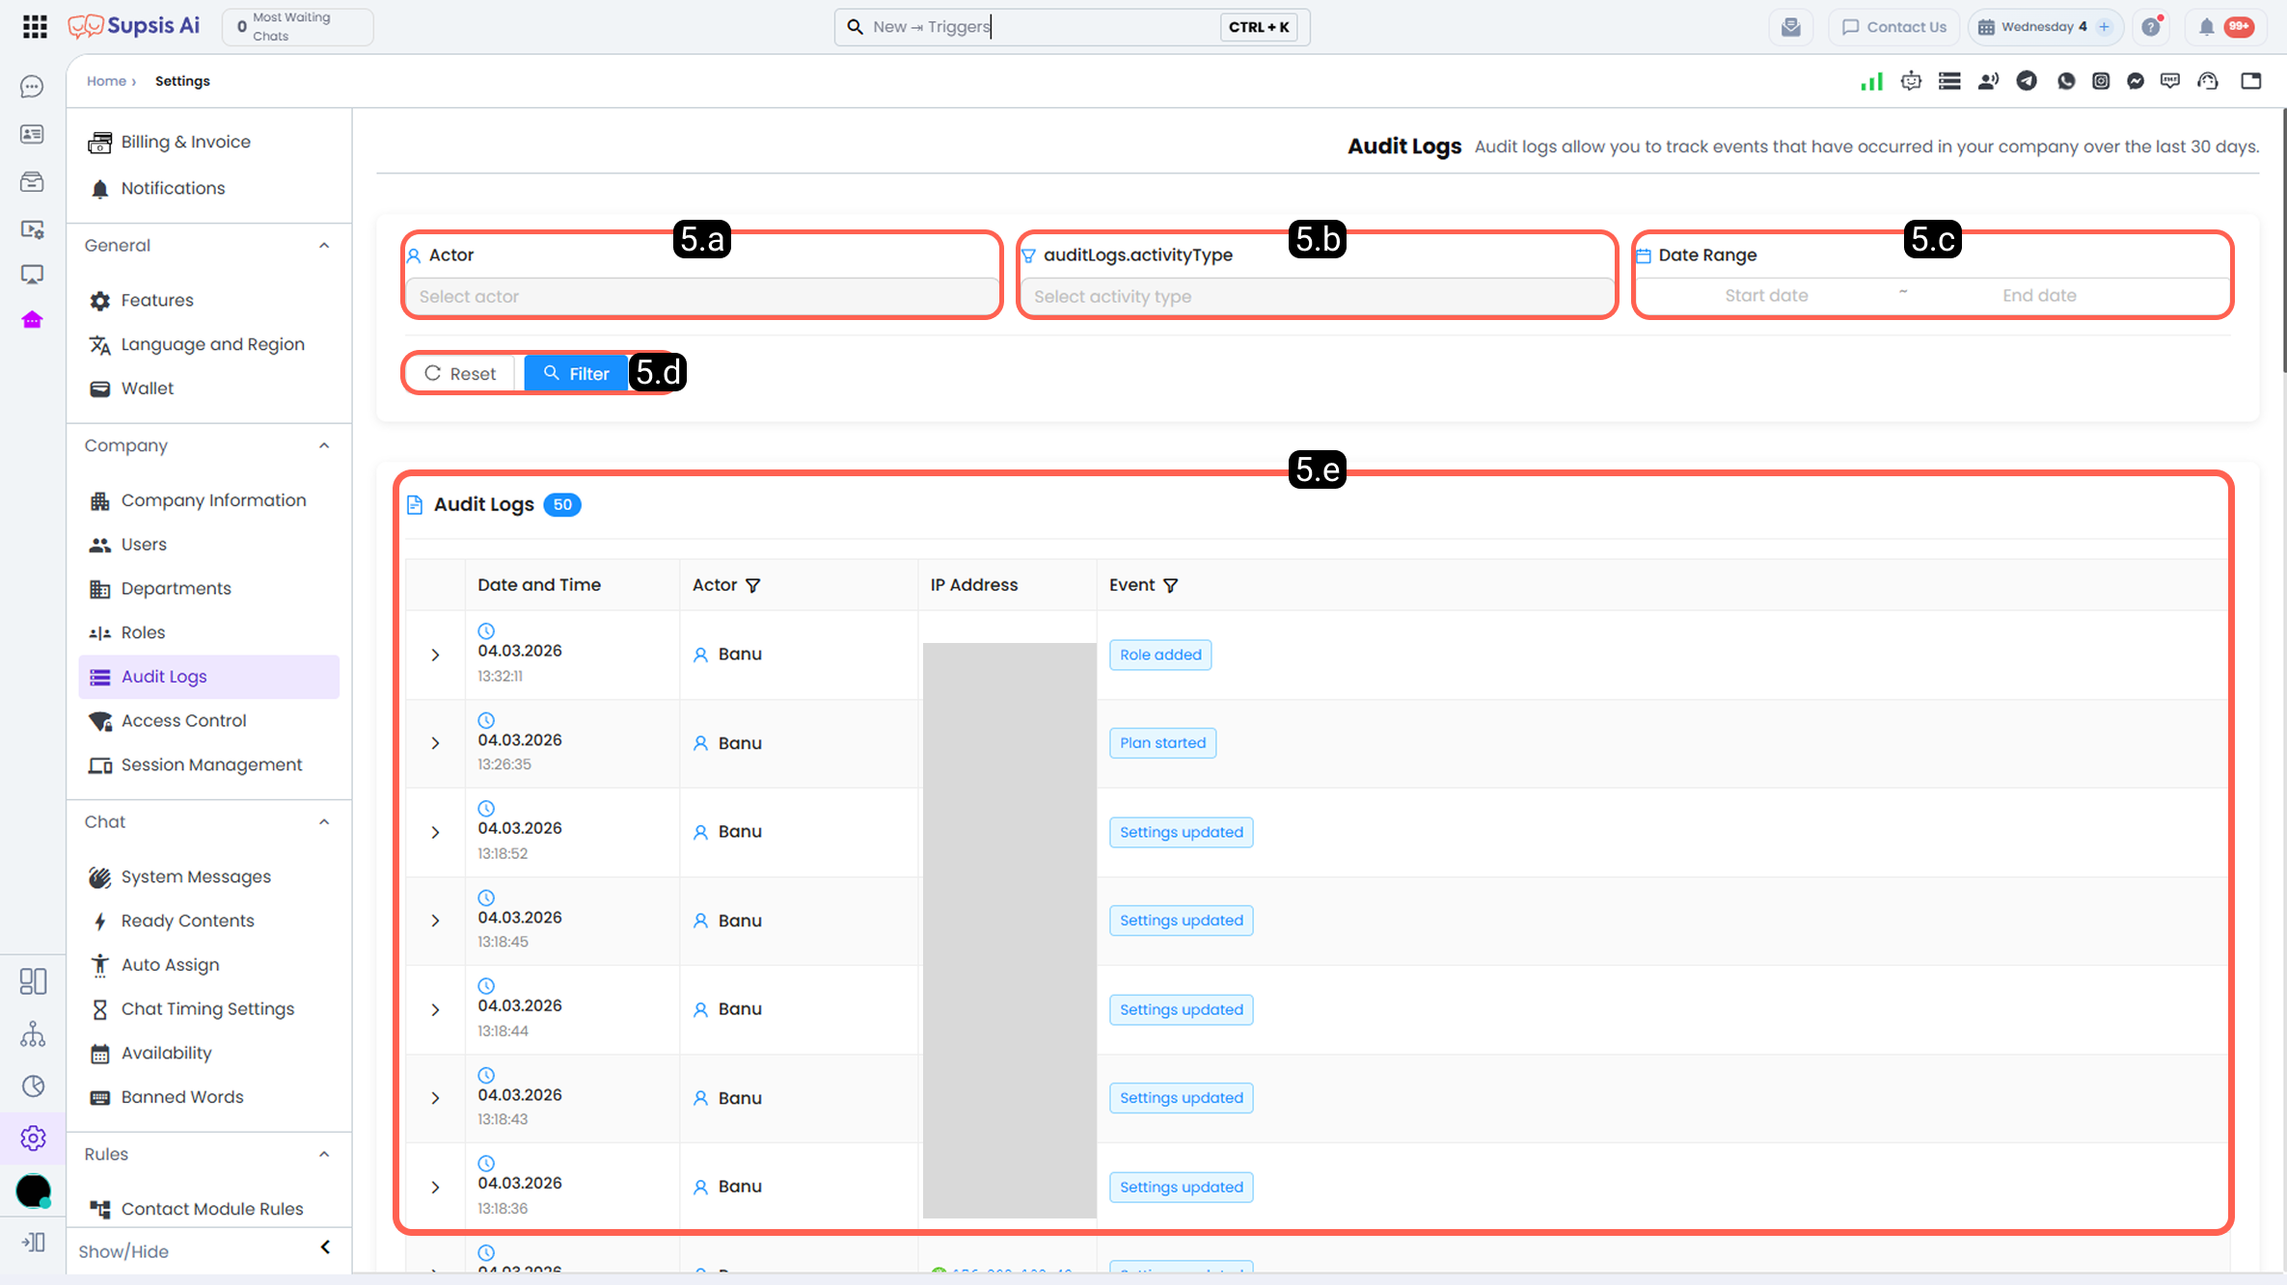
Task: Click the Most Waiting Chats counter
Action: tap(298, 27)
